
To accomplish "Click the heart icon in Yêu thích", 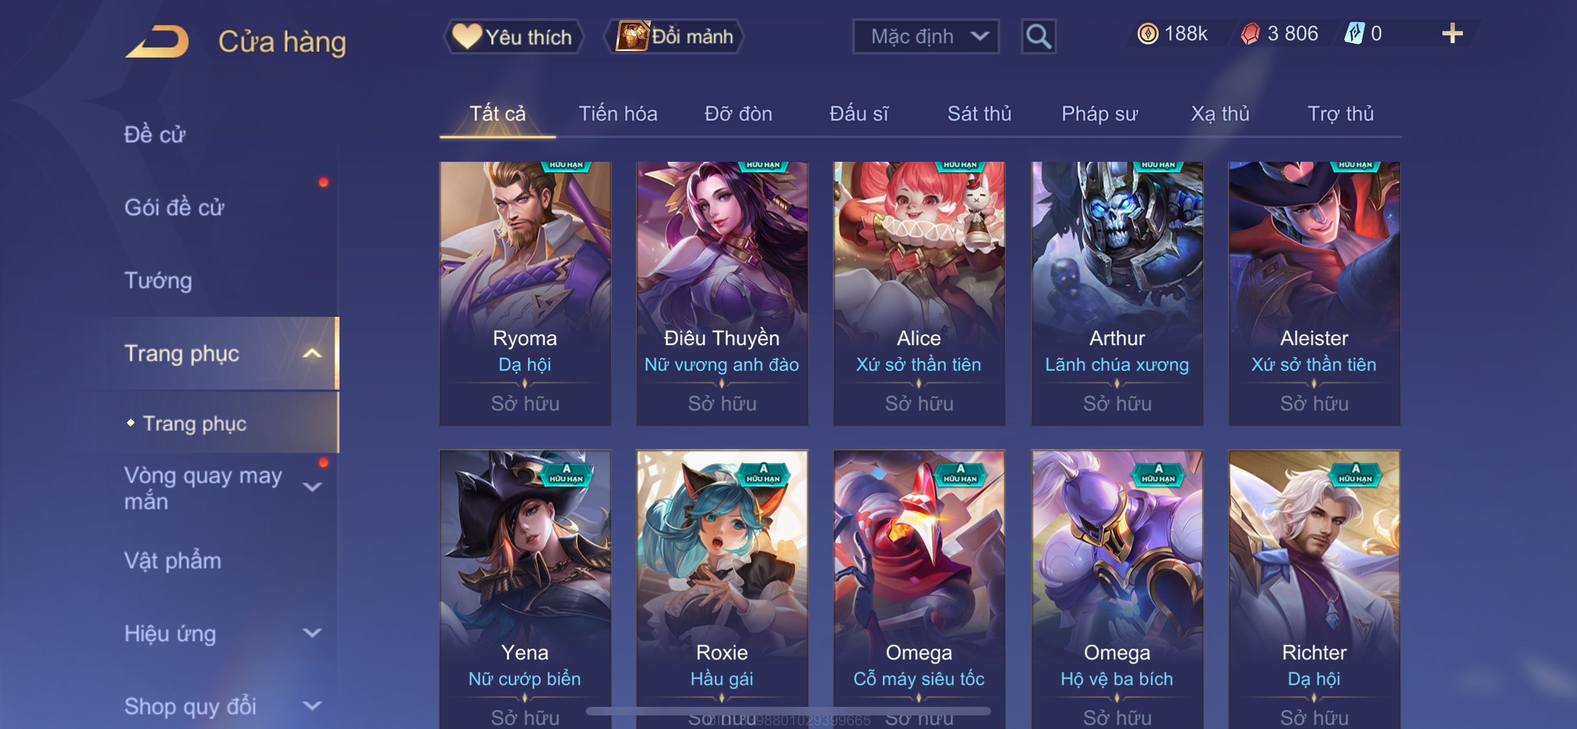I will tap(467, 36).
